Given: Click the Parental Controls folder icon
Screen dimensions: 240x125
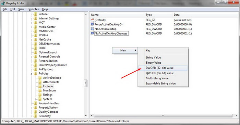Looking at the screenshot, I should (36, 57).
